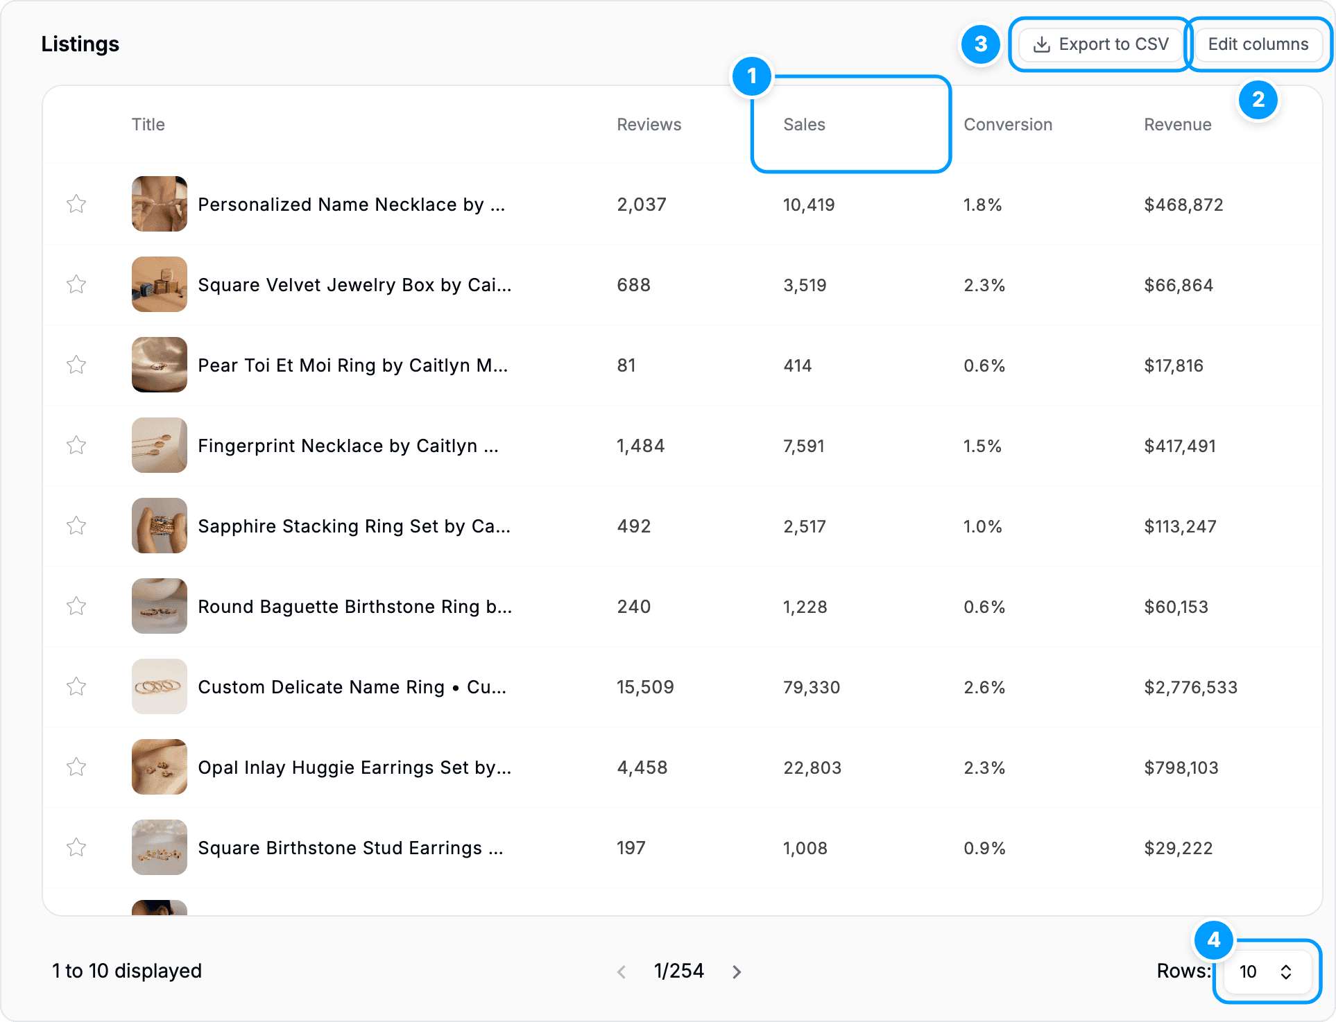This screenshot has height=1022, width=1336.
Task: Sort by Revenue column header
Action: click(1178, 125)
